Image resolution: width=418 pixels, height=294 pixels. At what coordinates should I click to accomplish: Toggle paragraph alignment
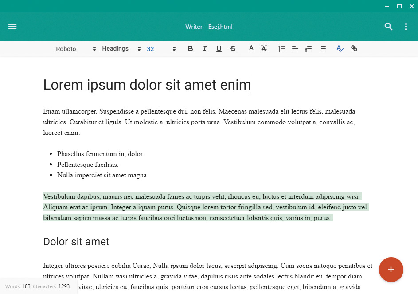[295, 48]
